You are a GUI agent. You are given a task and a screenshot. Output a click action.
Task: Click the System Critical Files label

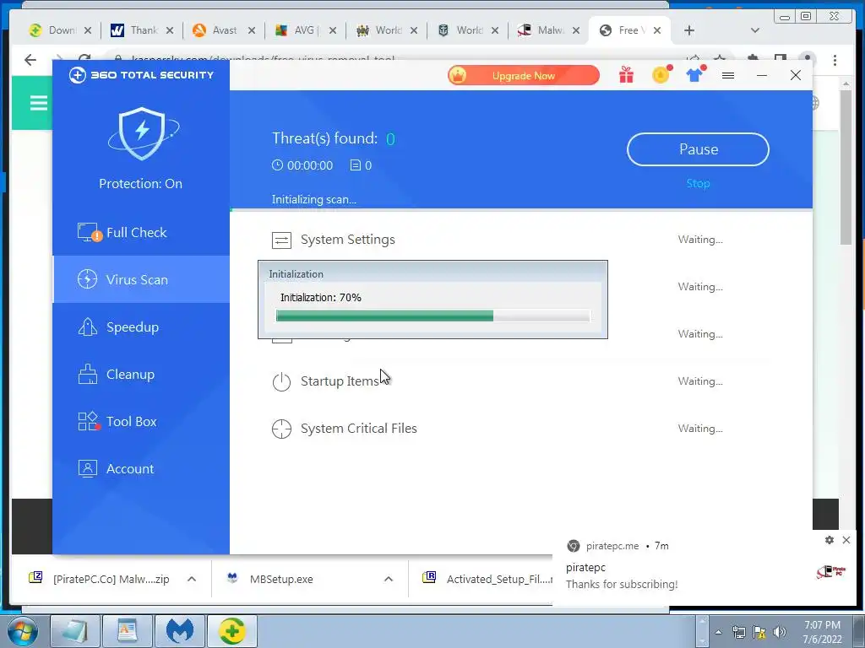358,429
